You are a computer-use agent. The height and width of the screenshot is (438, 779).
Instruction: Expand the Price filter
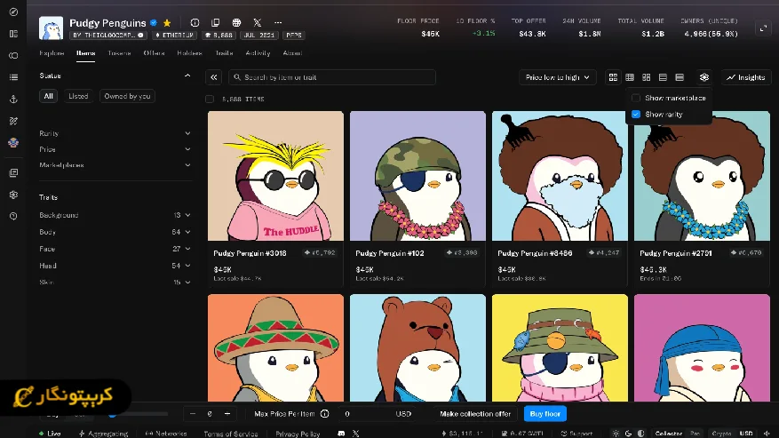pos(115,149)
